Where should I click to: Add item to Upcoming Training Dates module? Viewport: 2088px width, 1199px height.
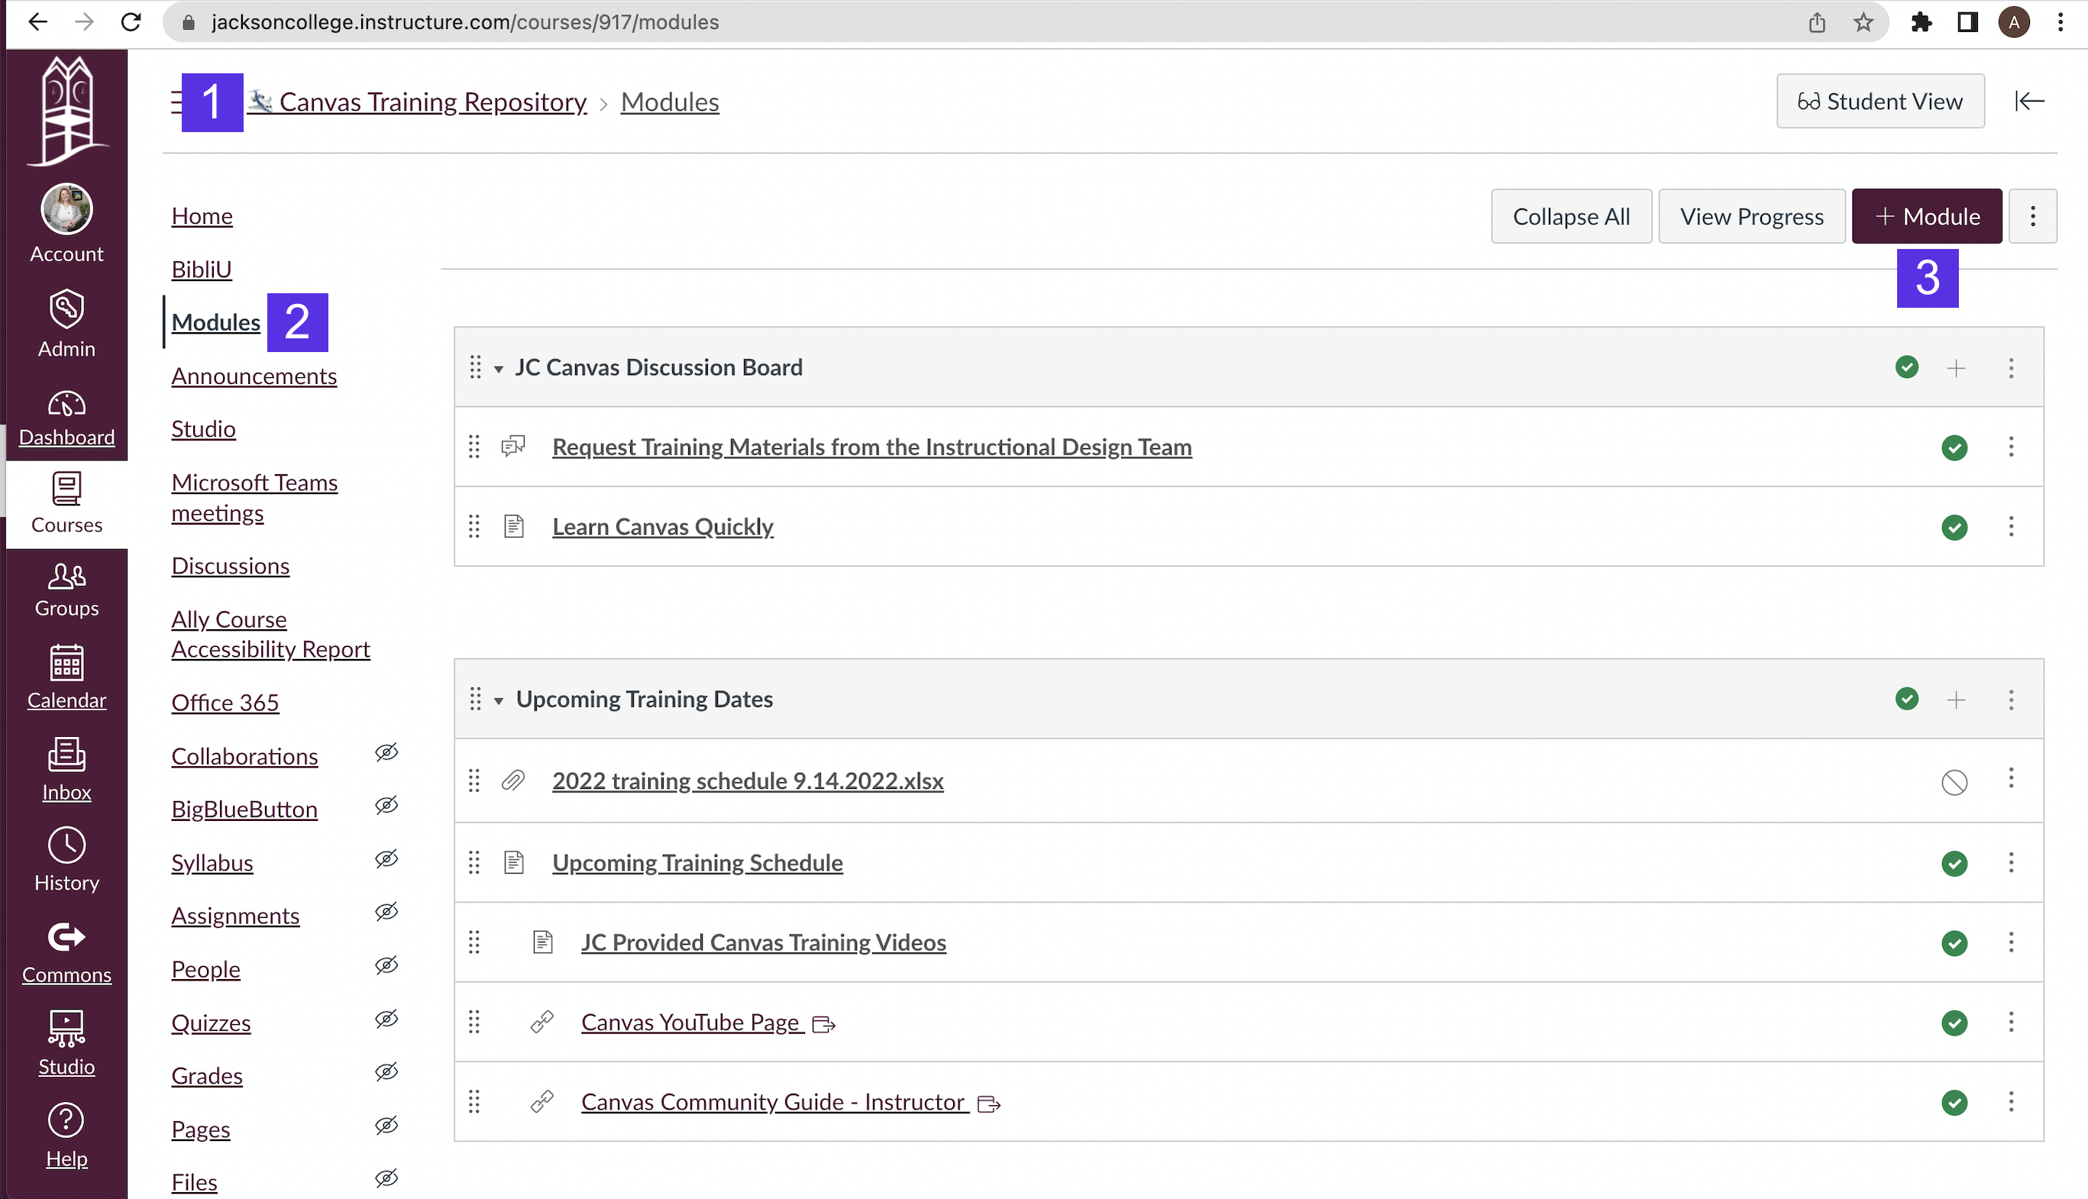point(1957,700)
